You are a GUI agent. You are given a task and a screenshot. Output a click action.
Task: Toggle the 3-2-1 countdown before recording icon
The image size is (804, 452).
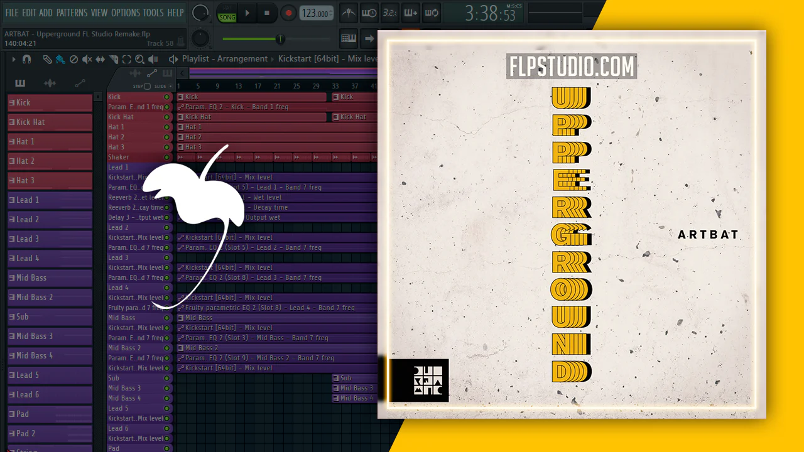(389, 13)
